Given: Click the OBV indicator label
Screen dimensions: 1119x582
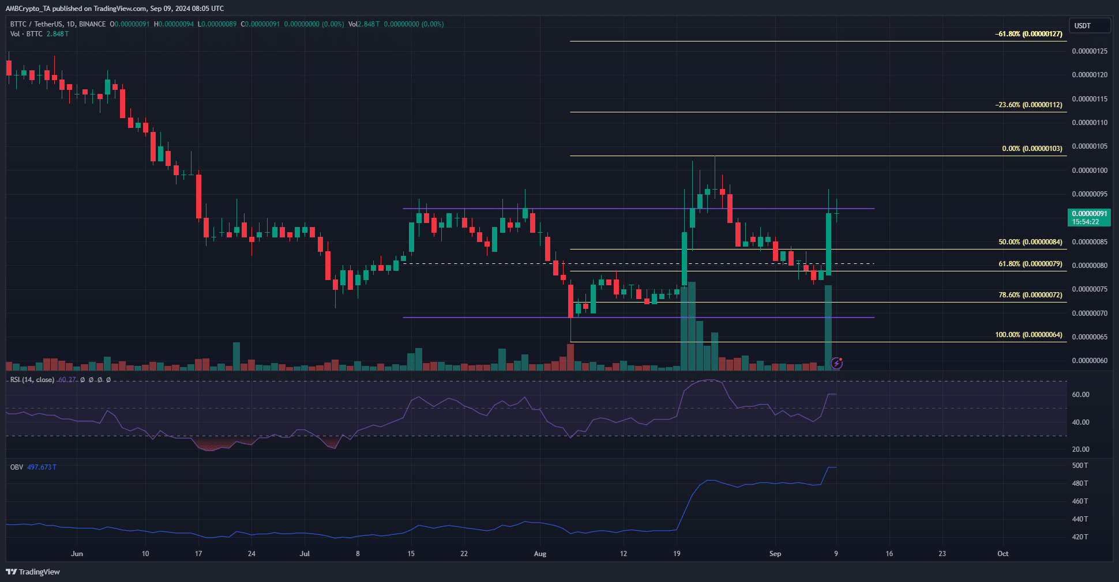Looking at the screenshot, I should pos(17,467).
